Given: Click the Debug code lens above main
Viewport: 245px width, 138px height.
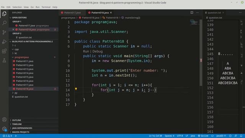Looking at the screenshot, I should point(98,51).
